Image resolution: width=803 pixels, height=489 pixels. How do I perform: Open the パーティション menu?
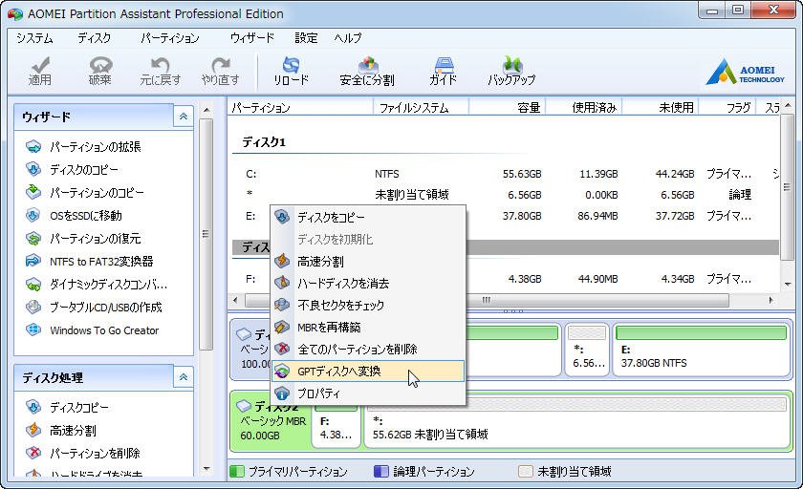tap(170, 38)
